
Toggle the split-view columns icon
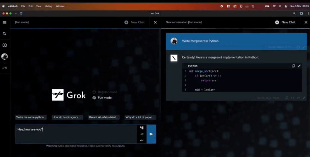pos(4,45)
